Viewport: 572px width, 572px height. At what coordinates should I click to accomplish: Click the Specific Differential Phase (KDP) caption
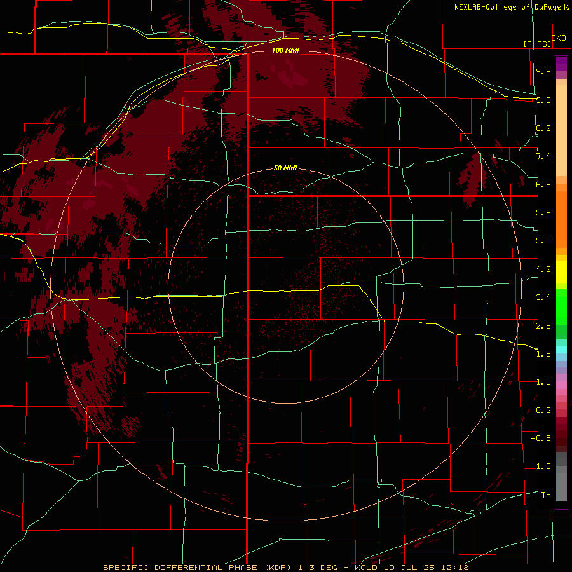pos(196,568)
